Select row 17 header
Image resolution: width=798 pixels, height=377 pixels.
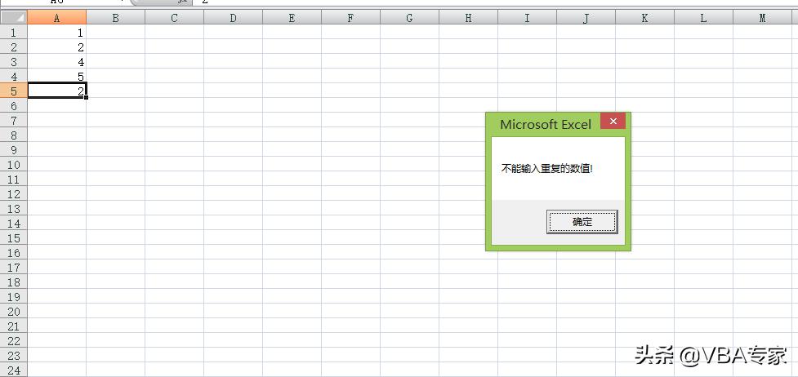[x=14, y=268]
